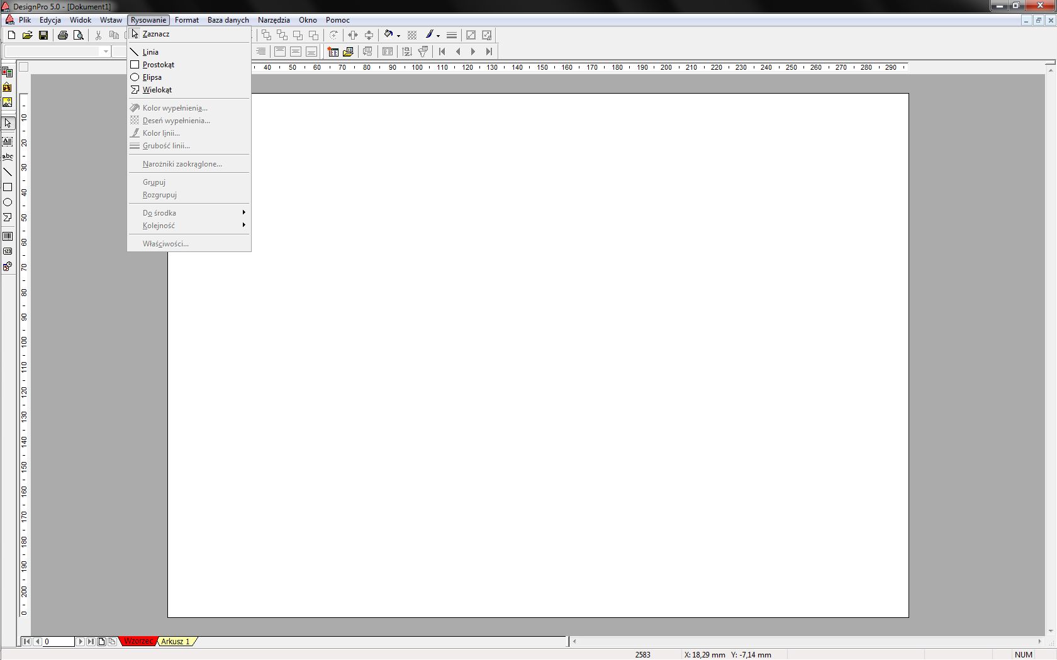
Task: Expand the Kolejność submenu
Action: (189, 226)
